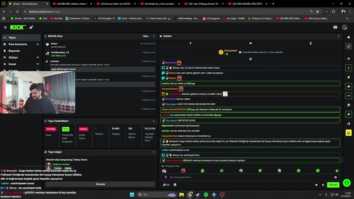Click the channel points infinity icon
Image resolution: width=354 pixels, height=199 pixels.
coord(166,185)
